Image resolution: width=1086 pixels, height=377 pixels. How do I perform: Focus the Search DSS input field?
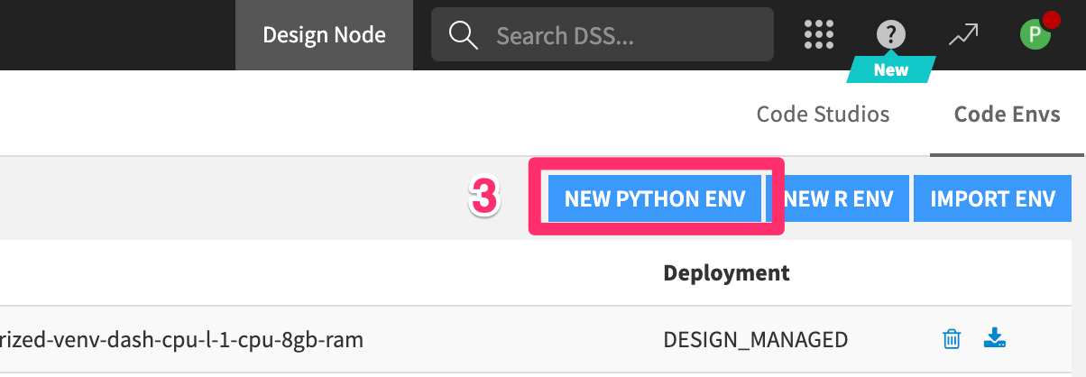[622, 35]
